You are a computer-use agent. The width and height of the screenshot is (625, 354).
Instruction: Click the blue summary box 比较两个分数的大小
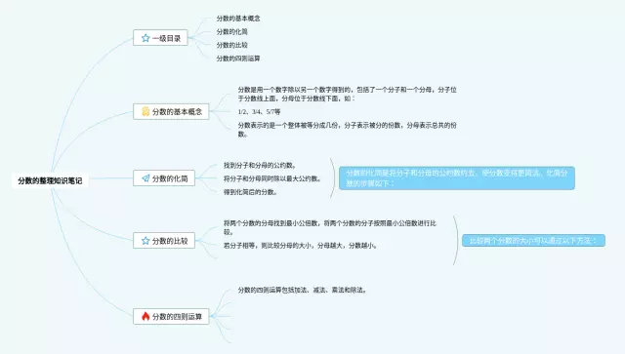tap(533, 241)
